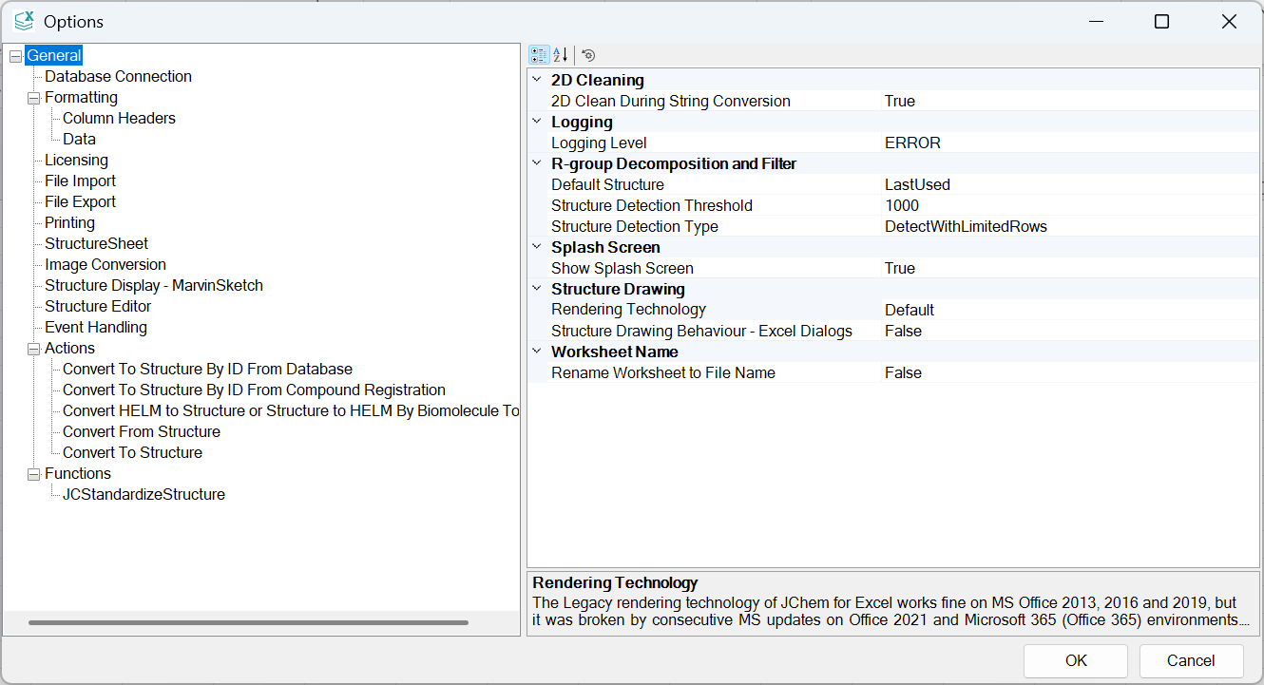Collapse the Formatting tree node
The height and width of the screenshot is (685, 1264).
point(33,98)
